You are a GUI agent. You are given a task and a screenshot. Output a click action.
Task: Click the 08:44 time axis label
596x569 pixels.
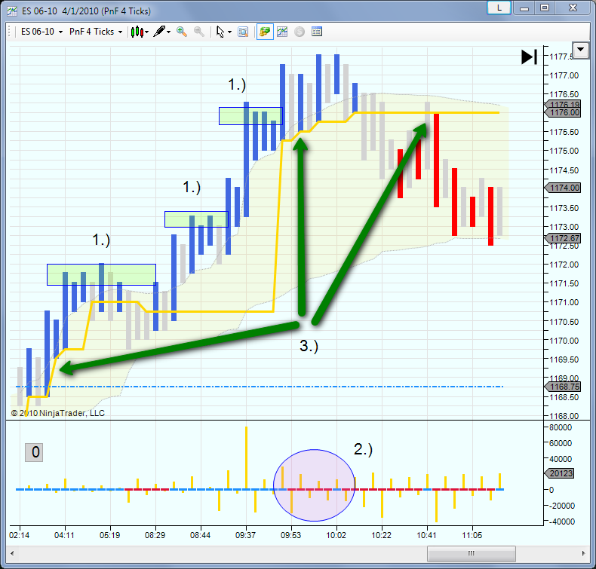pos(201,535)
